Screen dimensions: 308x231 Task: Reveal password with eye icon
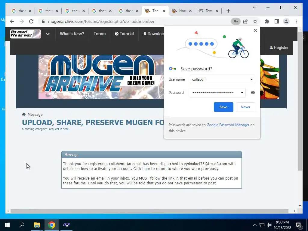253,93
